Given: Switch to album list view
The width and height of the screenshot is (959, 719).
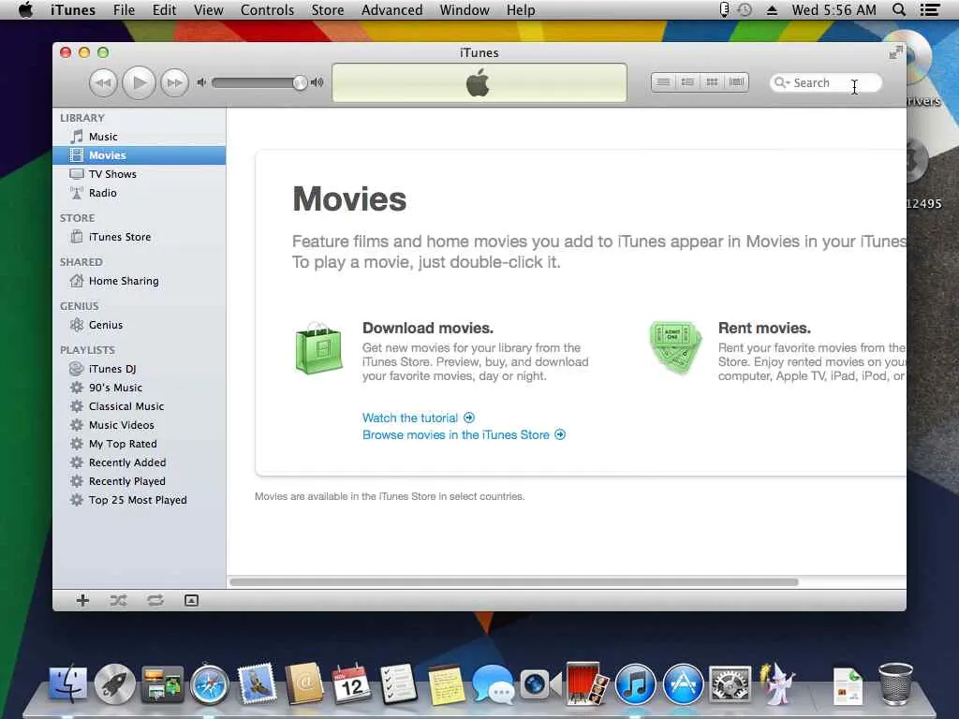Looking at the screenshot, I should [x=687, y=82].
